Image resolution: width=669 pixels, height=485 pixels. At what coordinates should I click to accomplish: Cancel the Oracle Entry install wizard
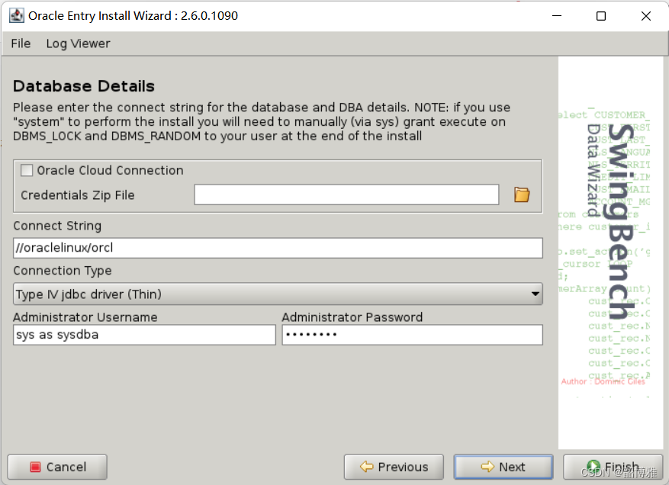tap(56, 467)
